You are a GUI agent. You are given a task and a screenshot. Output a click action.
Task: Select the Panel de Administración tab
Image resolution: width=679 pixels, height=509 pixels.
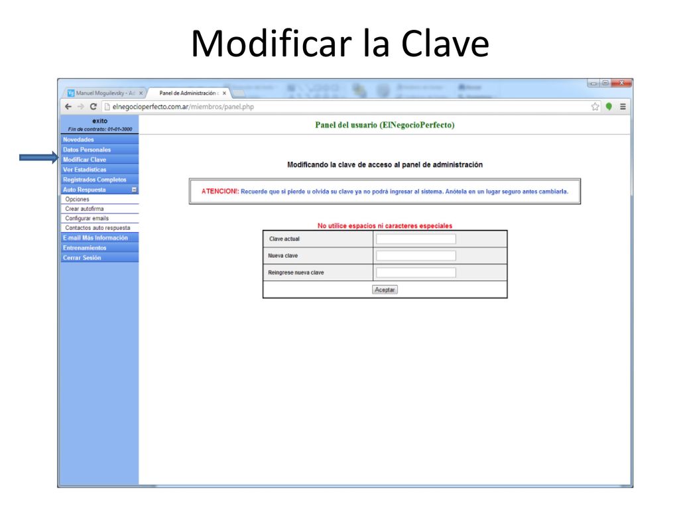tap(188, 93)
